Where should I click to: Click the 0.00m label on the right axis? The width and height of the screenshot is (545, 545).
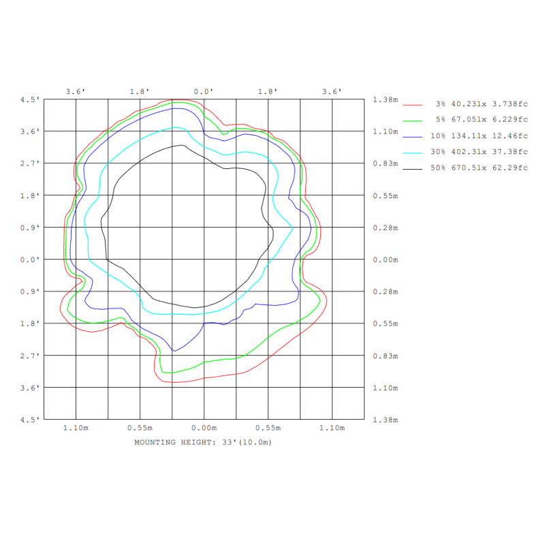(385, 260)
